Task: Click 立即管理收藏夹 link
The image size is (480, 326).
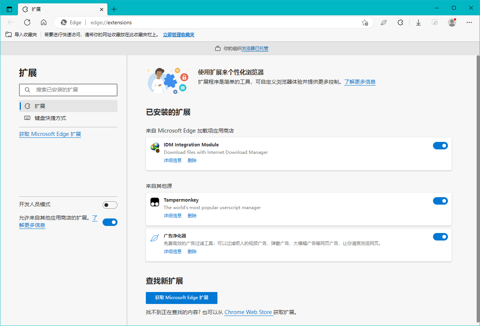Action: 179,35
